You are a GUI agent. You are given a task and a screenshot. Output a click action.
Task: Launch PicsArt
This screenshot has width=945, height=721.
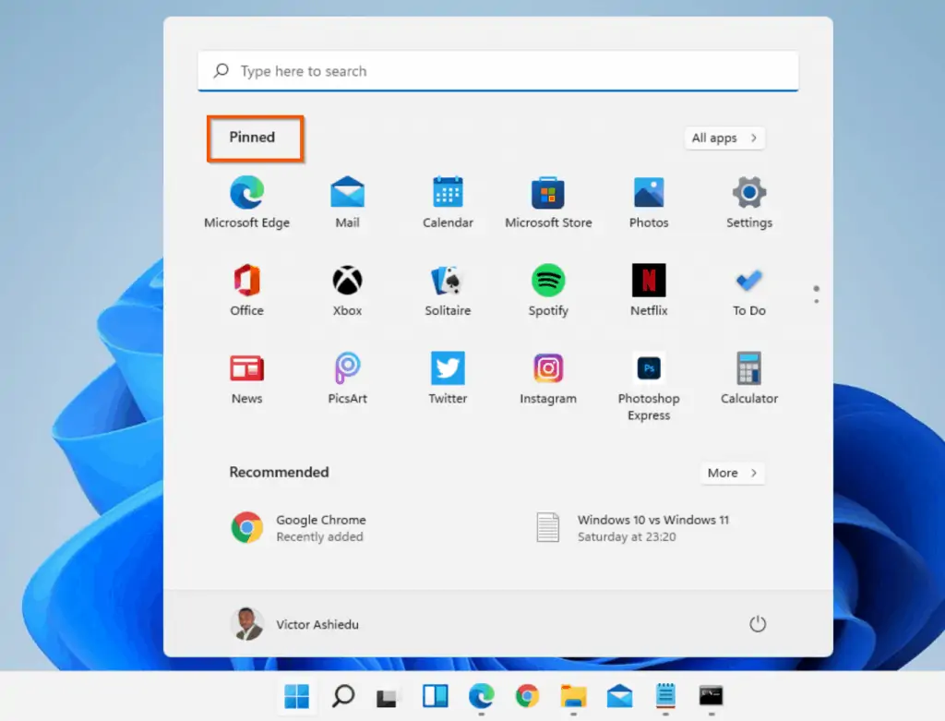pyautogui.click(x=347, y=378)
